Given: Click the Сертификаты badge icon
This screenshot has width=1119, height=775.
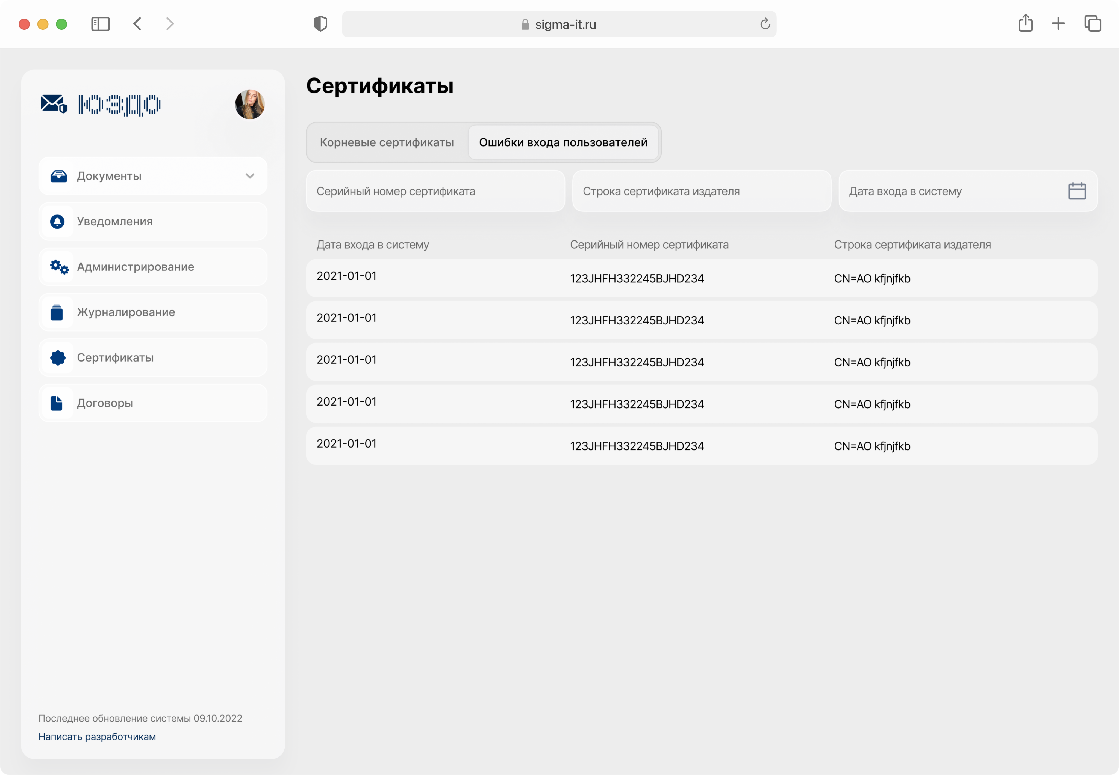Looking at the screenshot, I should pos(58,358).
